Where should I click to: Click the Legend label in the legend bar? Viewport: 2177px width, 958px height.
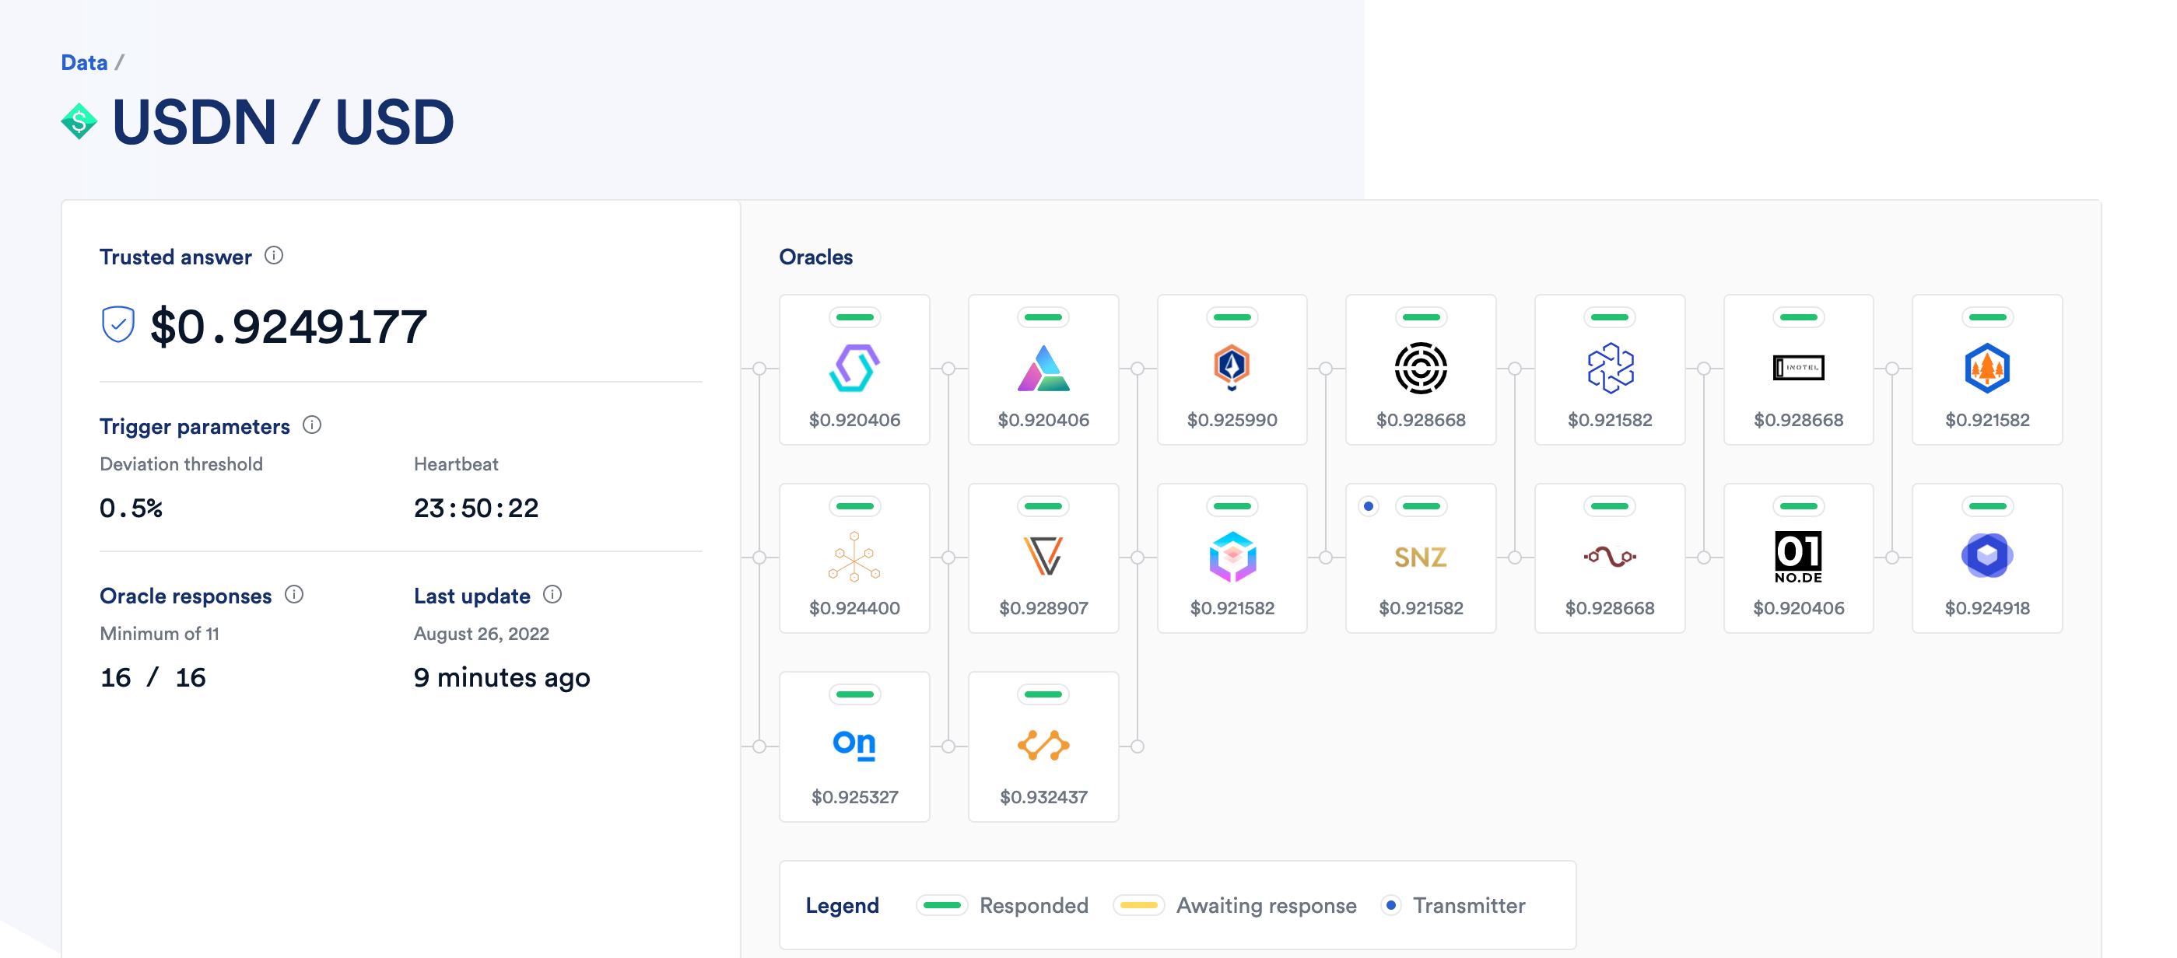tap(842, 905)
